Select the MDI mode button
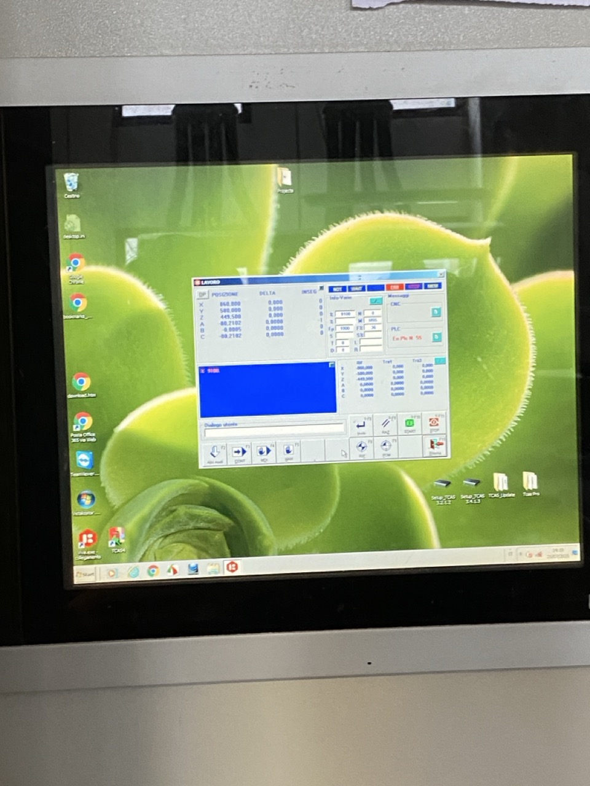Screen dimensions: 590x786 (x=264, y=453)
